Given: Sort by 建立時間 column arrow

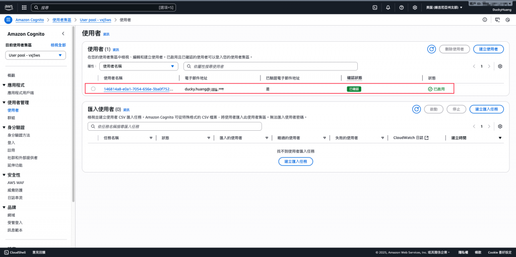Looking at the screenshot, I should pos(500,138).
